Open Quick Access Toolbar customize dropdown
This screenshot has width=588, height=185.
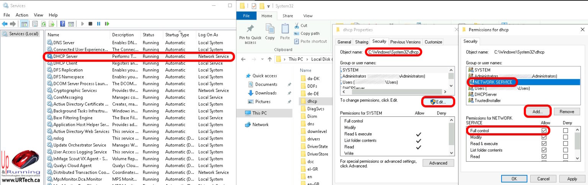268,6
